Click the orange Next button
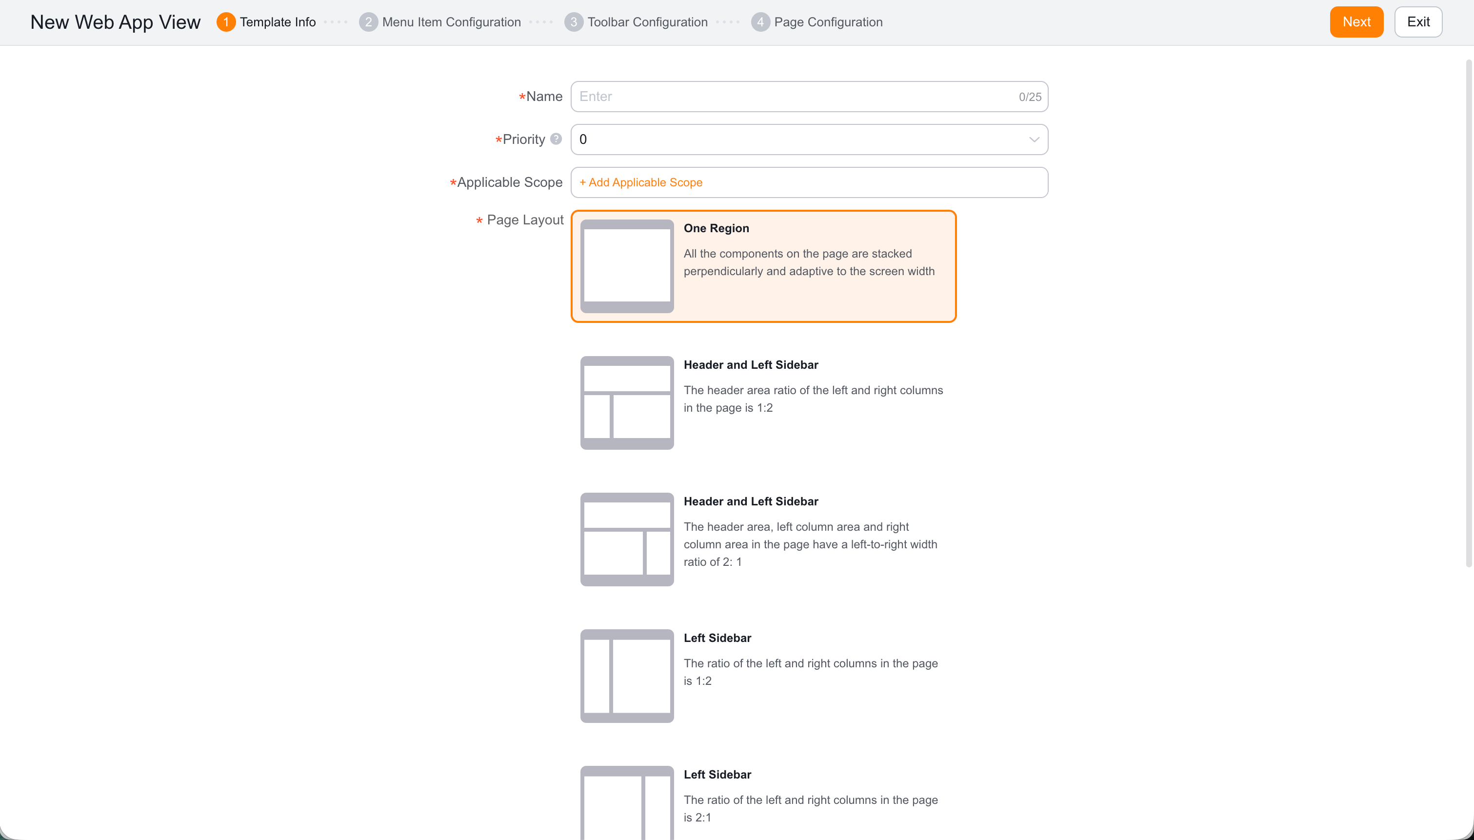 [1356, 22]
